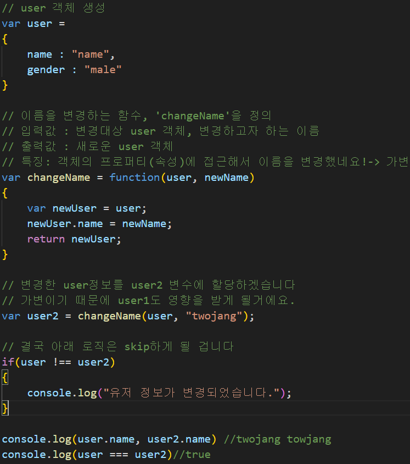Click the string "name" value
Image resolution: width=410 pixels, height=464 pixels.
point(91,54)
